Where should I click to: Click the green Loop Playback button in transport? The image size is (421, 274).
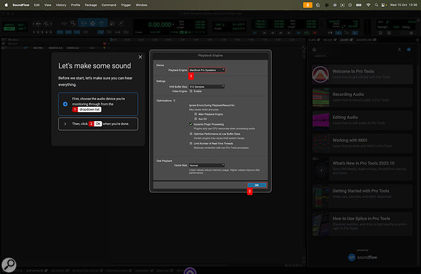tap(307, 33)
